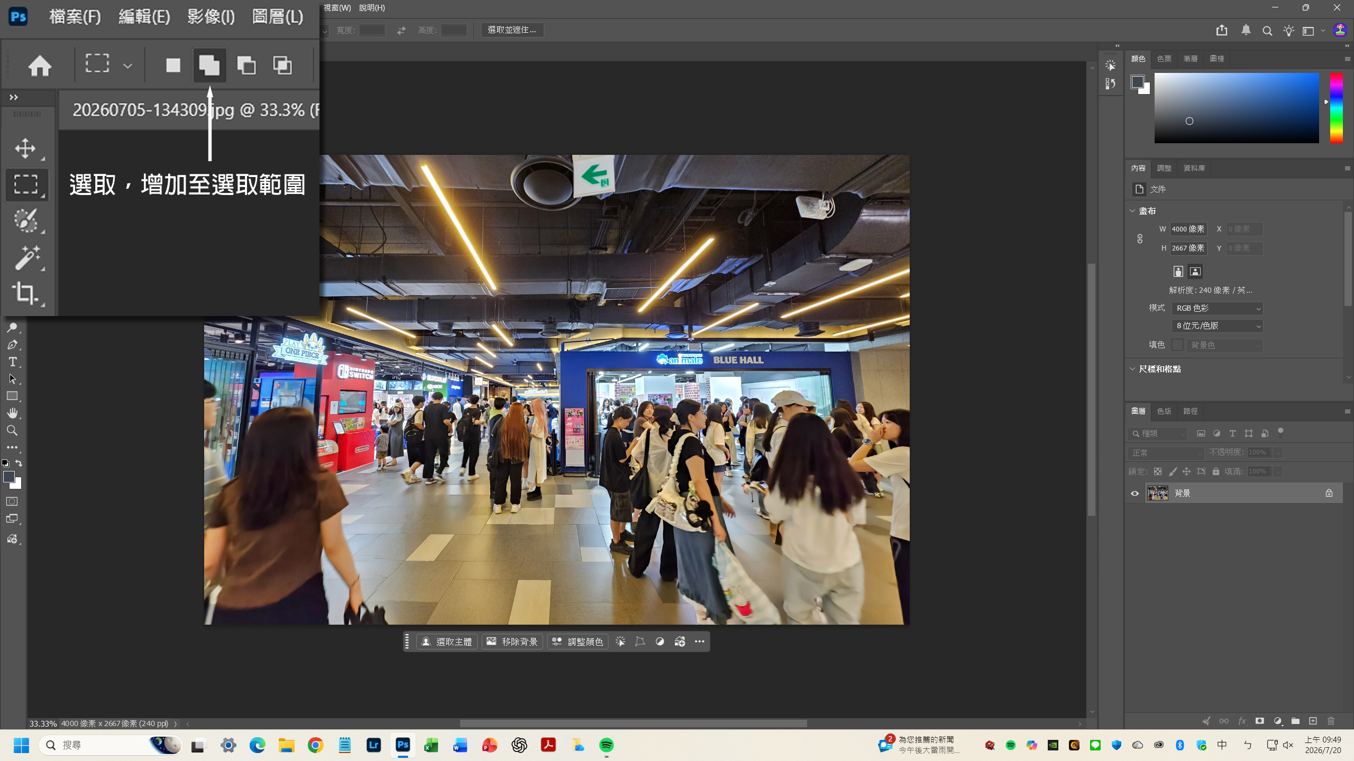Select the Move tool
This screenshot has width=1354, height=761.
26,149
